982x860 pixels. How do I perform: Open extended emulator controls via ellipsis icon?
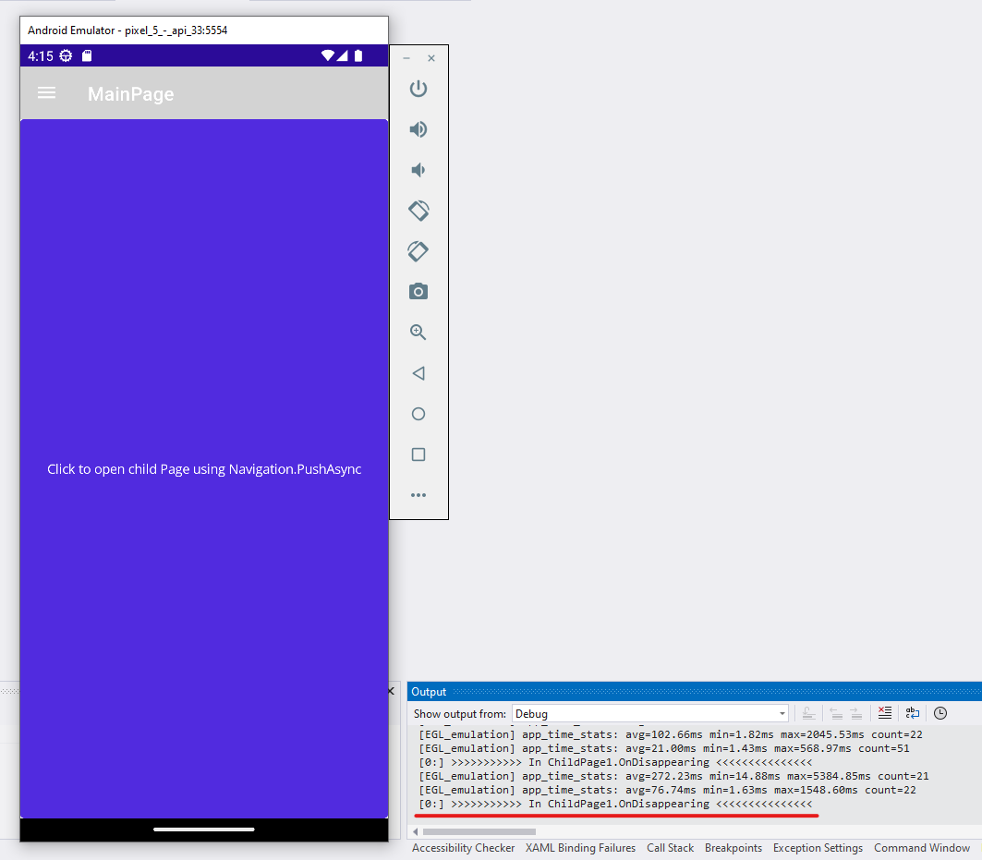[418, 494]
